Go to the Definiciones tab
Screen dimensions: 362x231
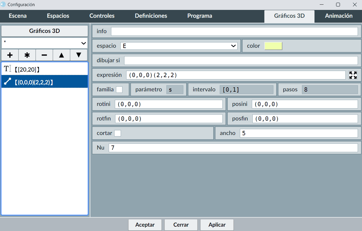[x=151, y=16]
